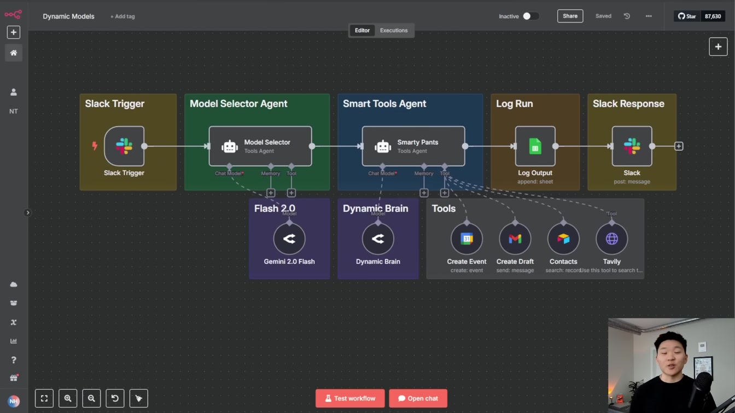The width and height of the screenshot is (735, 413).
Task: Click the NH user avatar
Action: (x=14, y=401)
